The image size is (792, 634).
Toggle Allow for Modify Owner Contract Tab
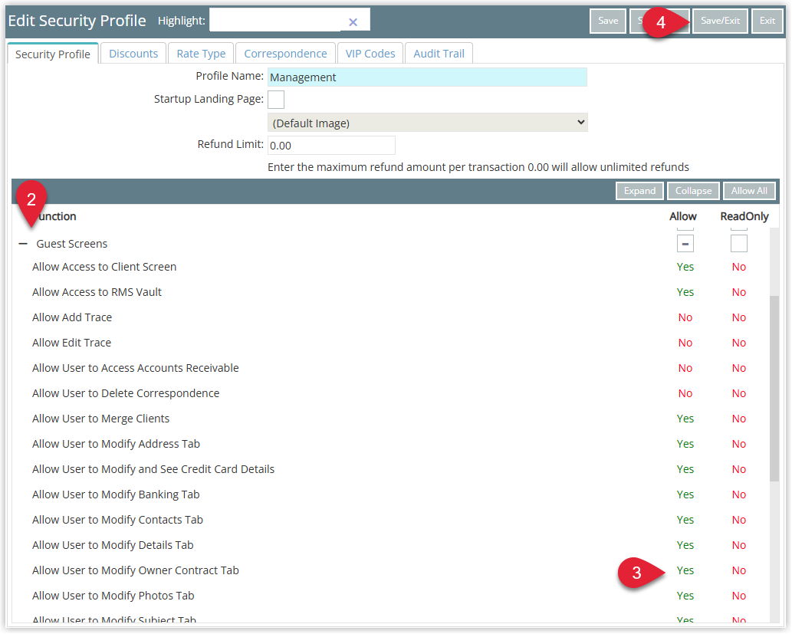(x=685, y=570)
